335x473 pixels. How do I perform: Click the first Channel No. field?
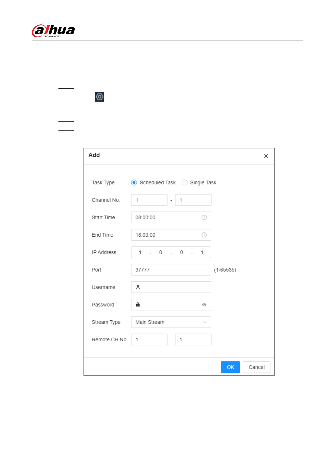[149, 200]
